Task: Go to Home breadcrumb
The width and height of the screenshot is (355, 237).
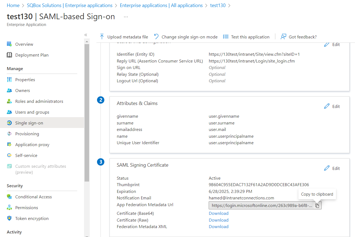Action: click(x=13, y=5)
